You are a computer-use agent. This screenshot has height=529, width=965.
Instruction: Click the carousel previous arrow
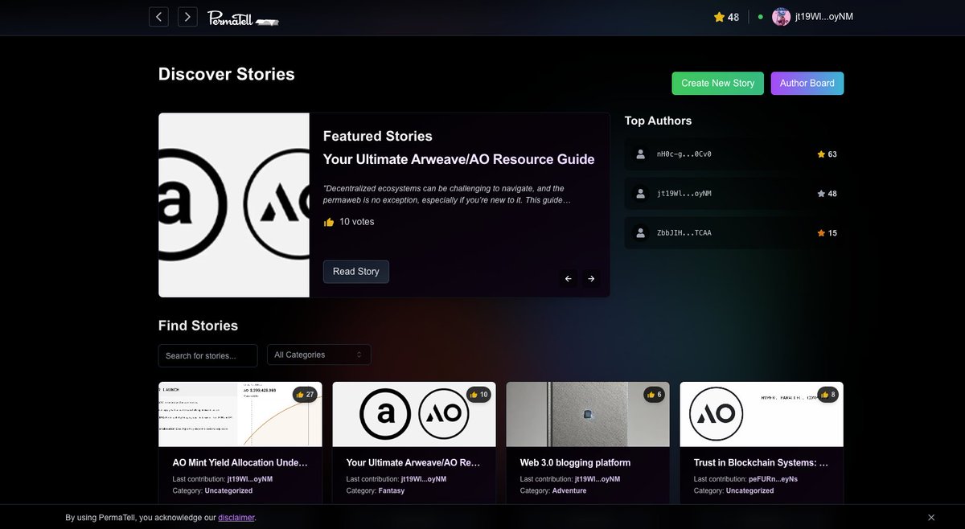coord(568,278)
